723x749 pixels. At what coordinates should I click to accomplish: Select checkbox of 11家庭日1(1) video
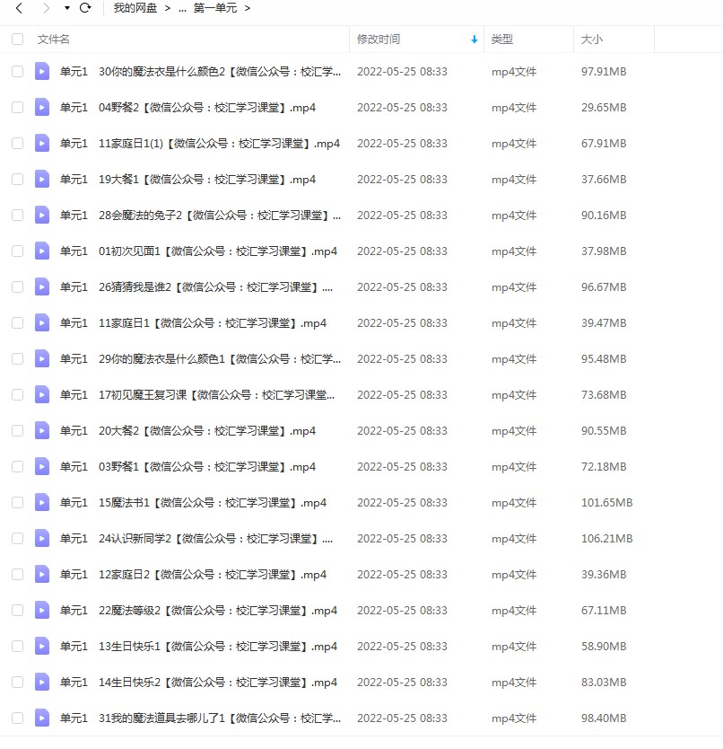[18, 144]
